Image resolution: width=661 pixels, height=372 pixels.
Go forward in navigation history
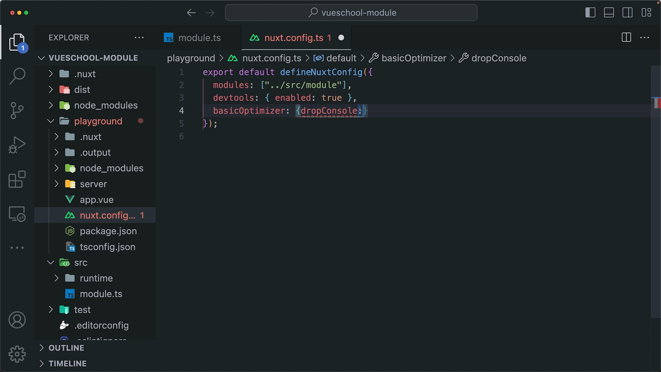(x=210, y=13)
